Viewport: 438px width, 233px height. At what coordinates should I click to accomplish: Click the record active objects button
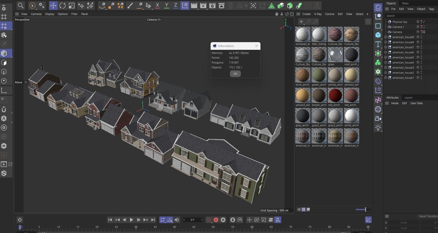click(209, 220)
